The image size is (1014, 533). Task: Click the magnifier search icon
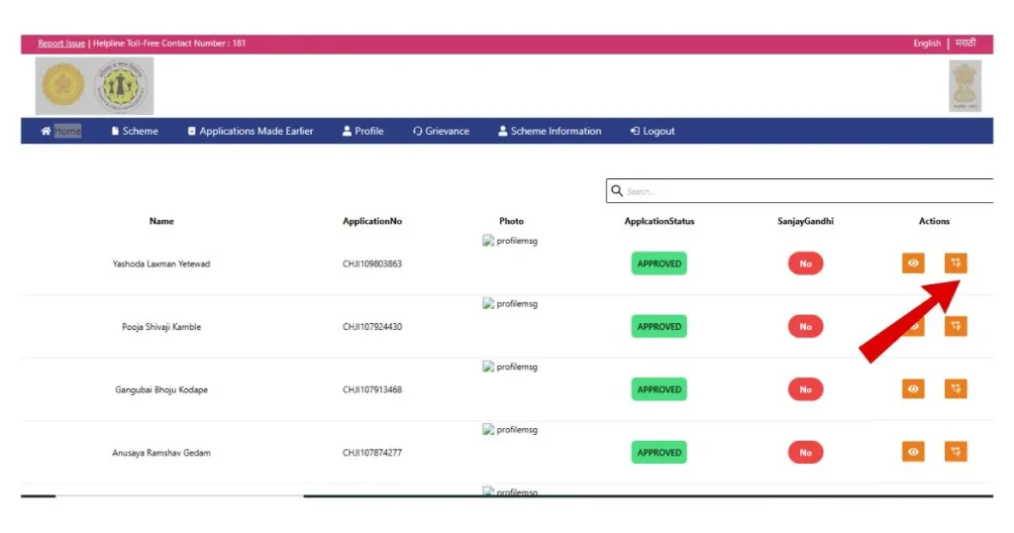point(617,191)
